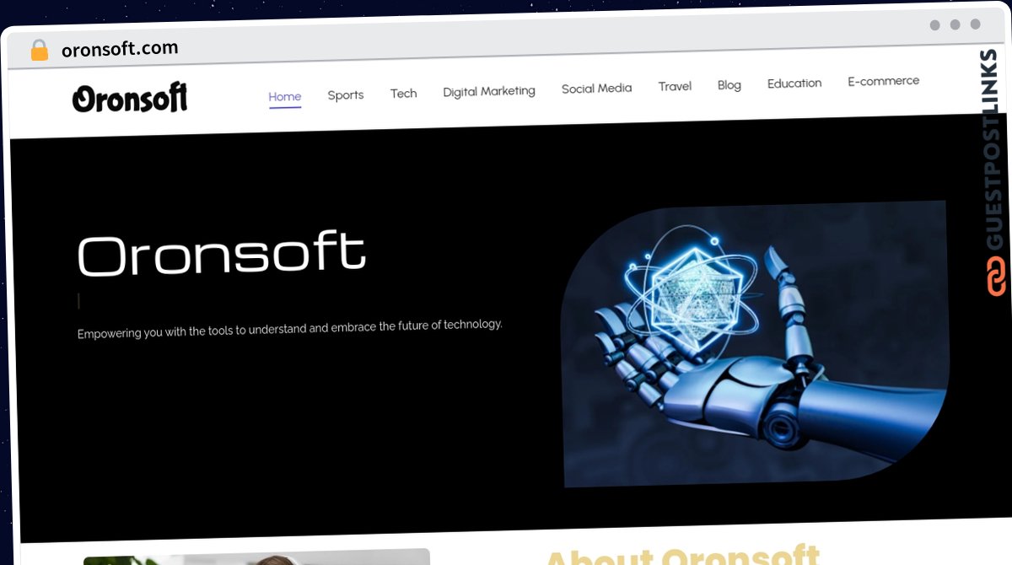The height and width of the screenshot is (565, 1012).
Task: Open the Home menu item
Action: (285, 97)
